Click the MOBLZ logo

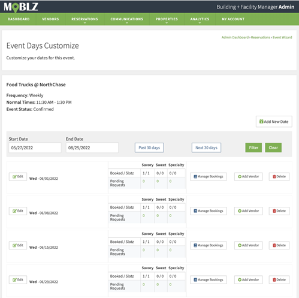point(21,7)
